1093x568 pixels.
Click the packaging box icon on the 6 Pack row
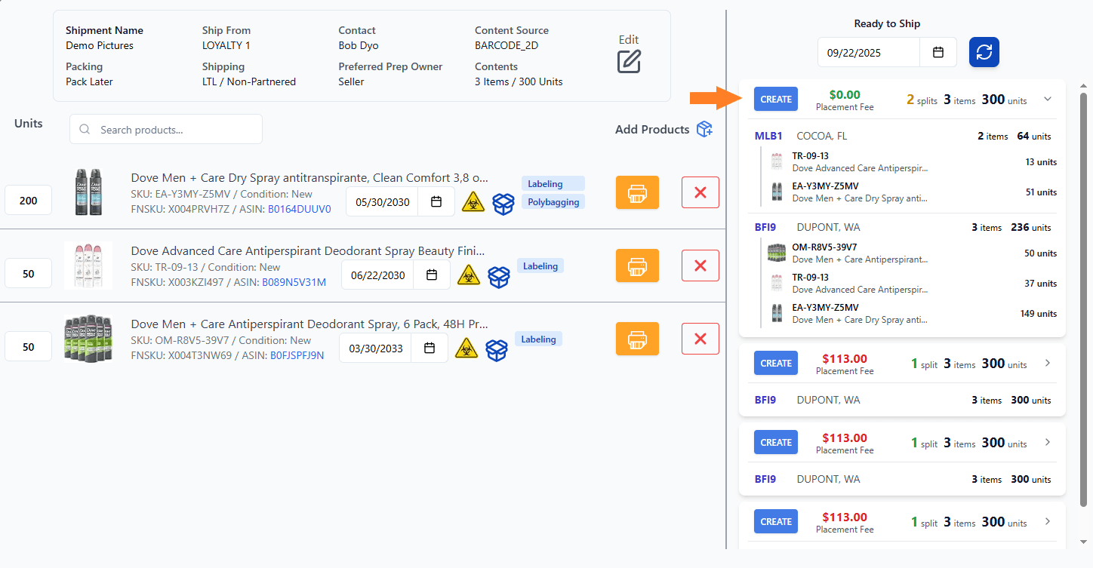[497, 349]
